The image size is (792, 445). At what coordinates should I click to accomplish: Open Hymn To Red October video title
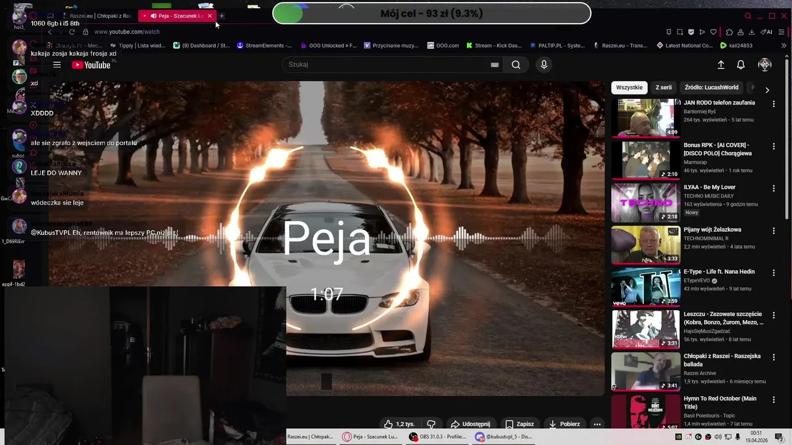(720, 402)
